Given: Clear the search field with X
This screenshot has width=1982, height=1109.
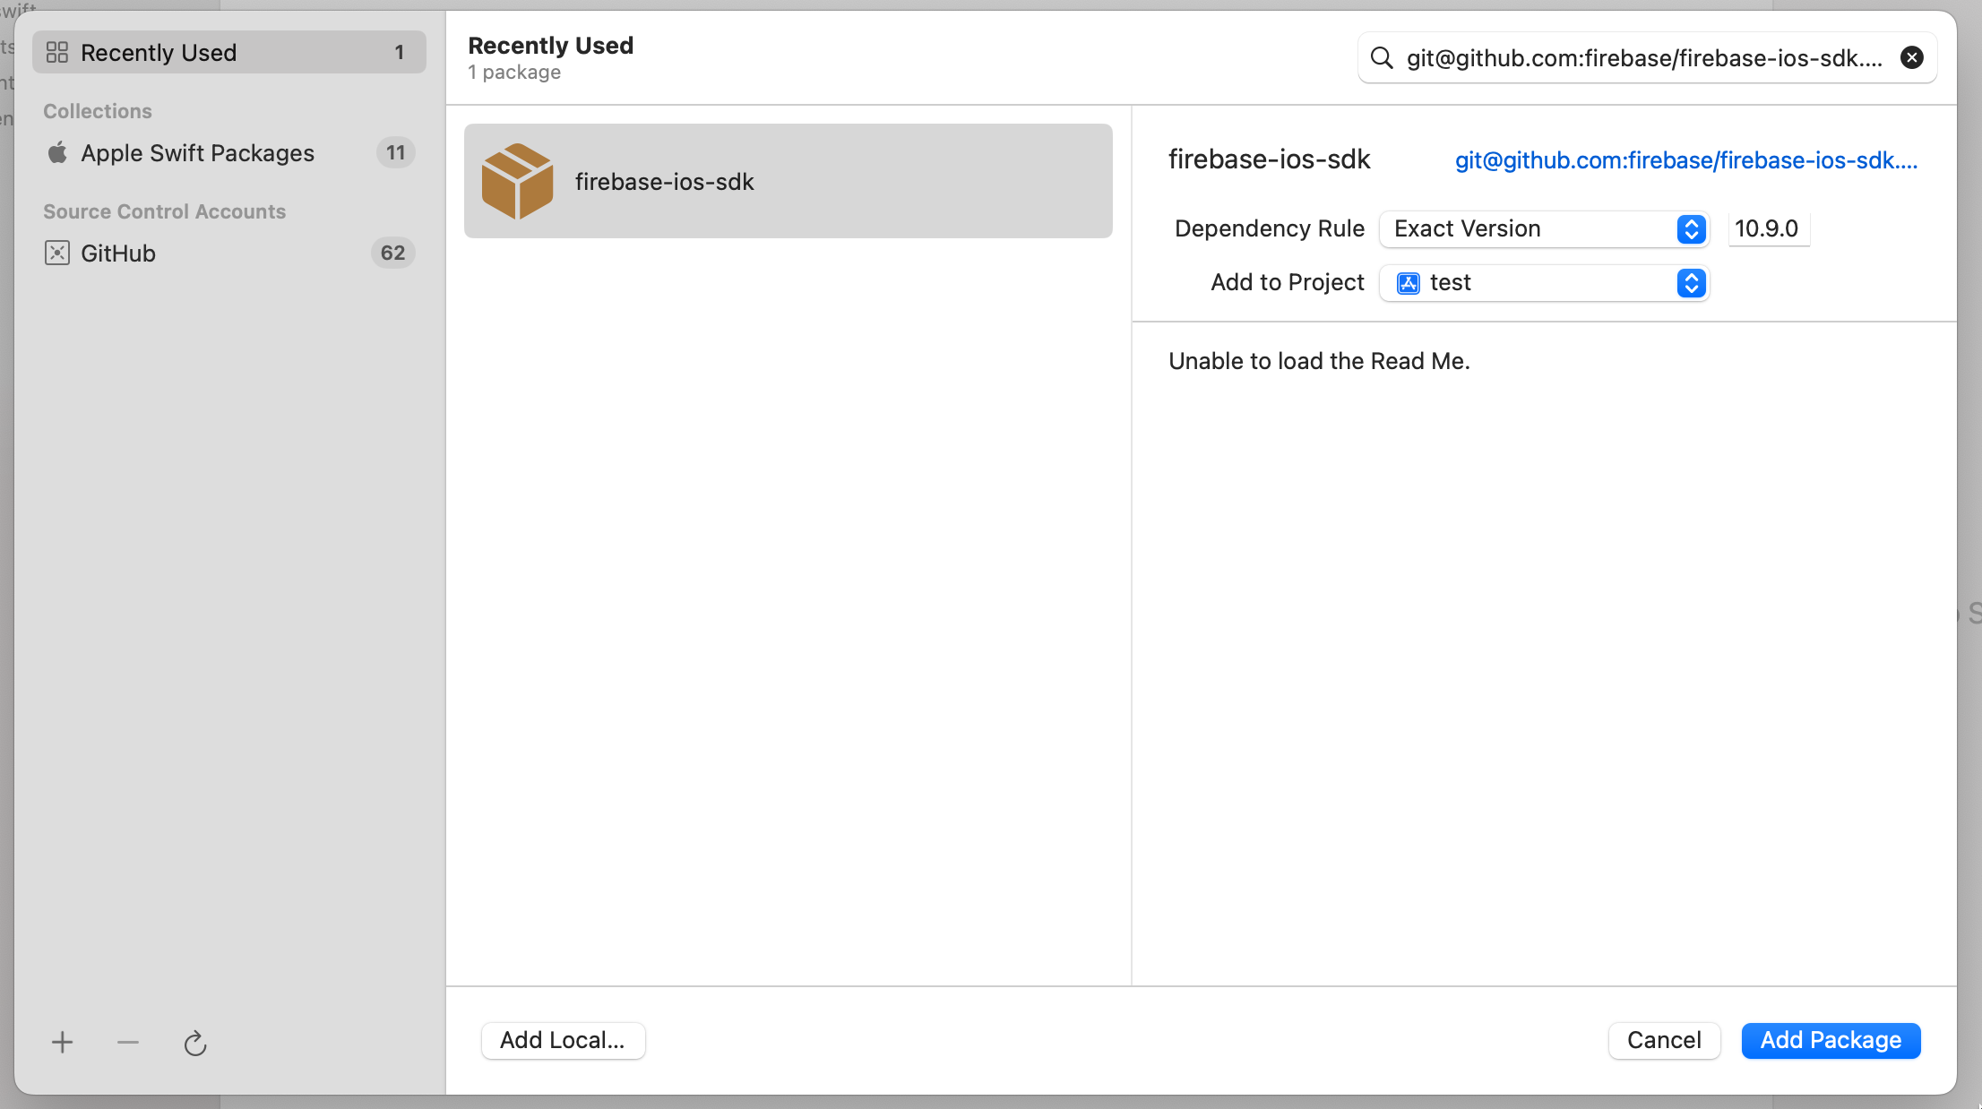Looking at the screenshot, I should (x=1911, y=58).
